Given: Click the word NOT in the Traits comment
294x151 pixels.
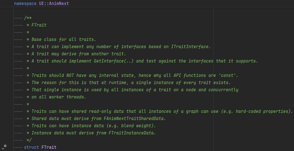Looking at the screenshot, I should click(70, 75).
